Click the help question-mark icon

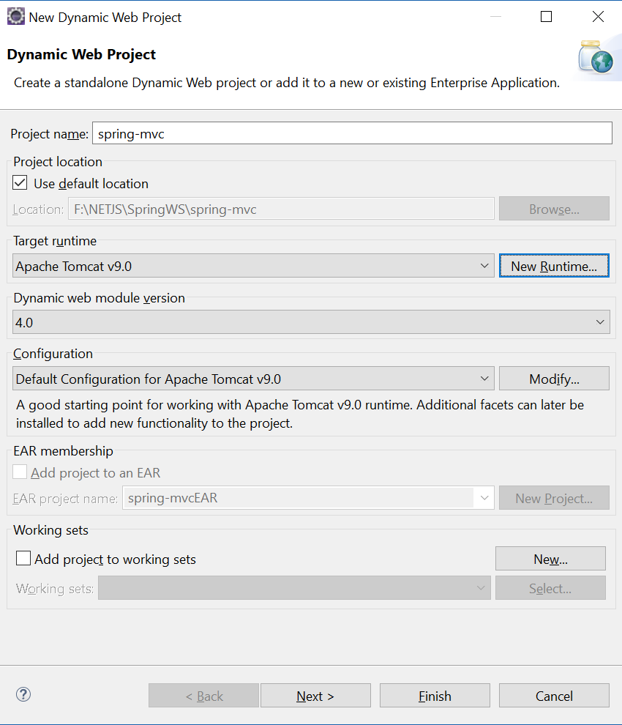pyautogui.click(x=23, y=694)
